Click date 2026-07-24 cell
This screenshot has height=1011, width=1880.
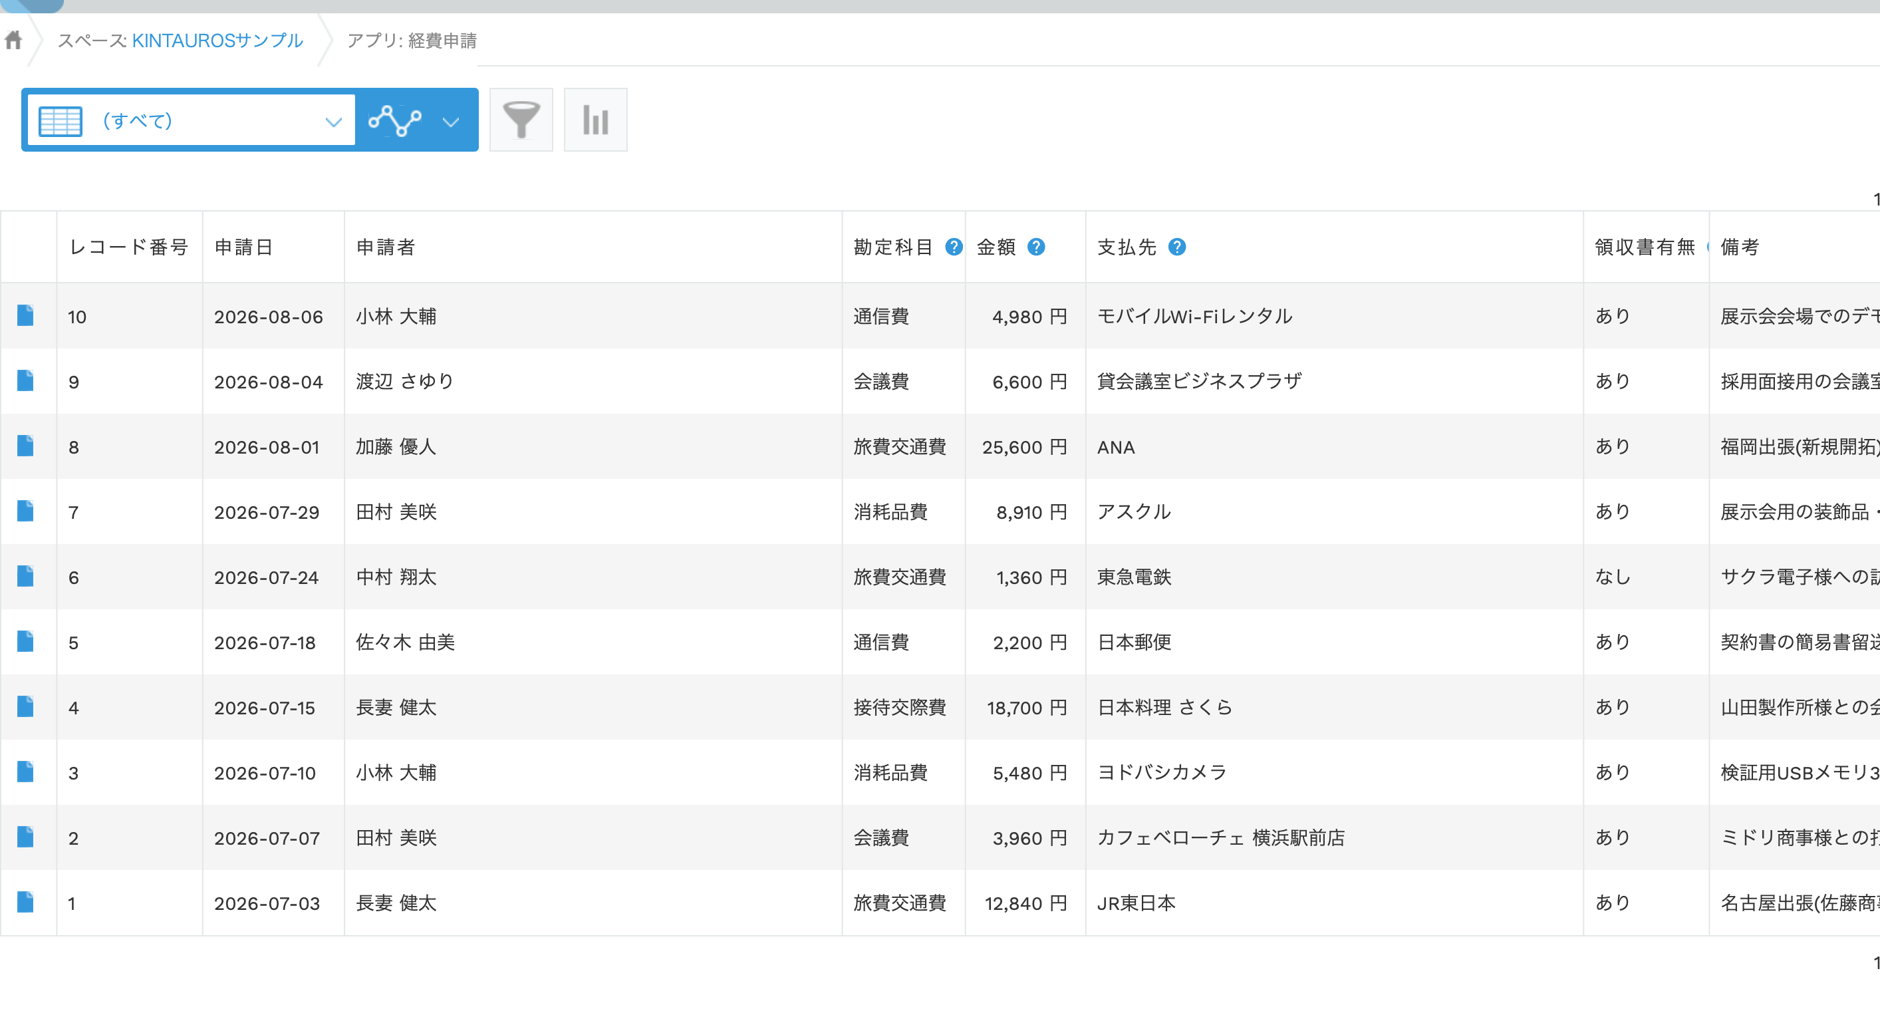pos(267,577)
